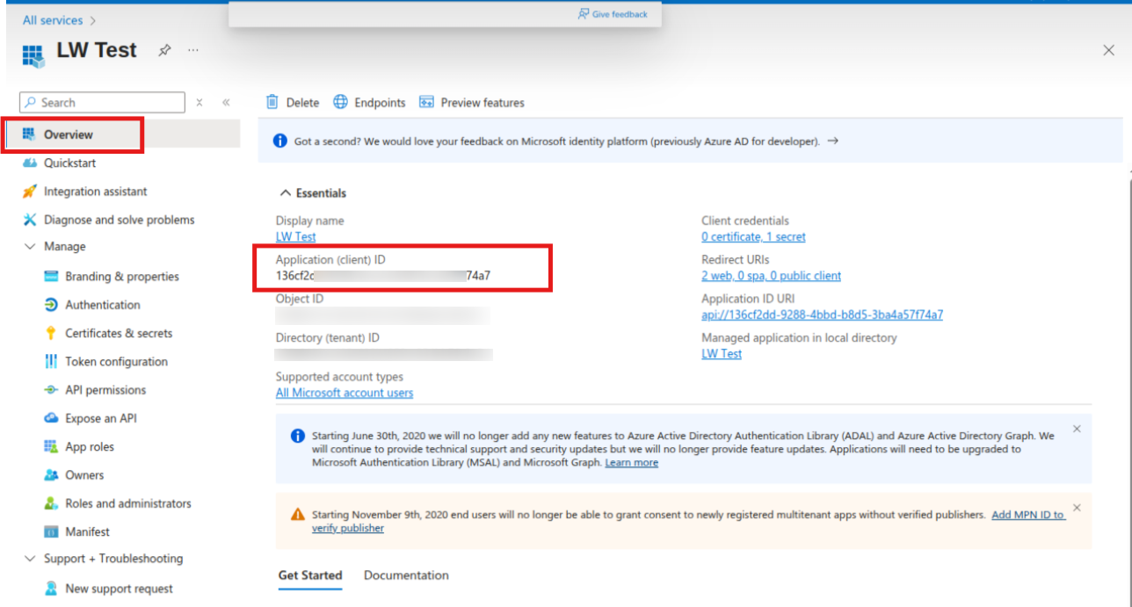Collapse Support + Troubleshooting section
This screenshot has height=607, width=1132.
click(30, 559)
